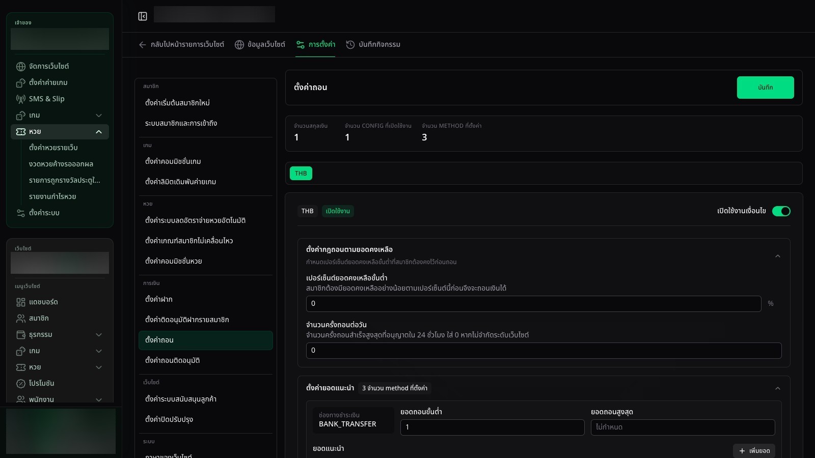The height and width of the screenshot is (458, 815).
Task: Click the users icon next to สมาชิก
Action: coord(21,319)
